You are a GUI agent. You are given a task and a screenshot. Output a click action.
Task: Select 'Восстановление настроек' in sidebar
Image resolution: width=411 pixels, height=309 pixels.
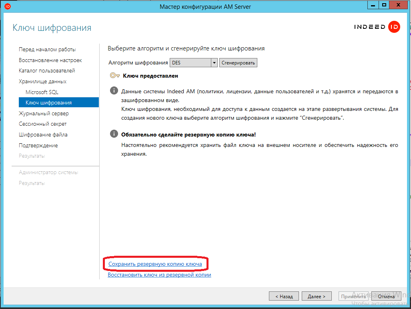[x=50, y=60]
